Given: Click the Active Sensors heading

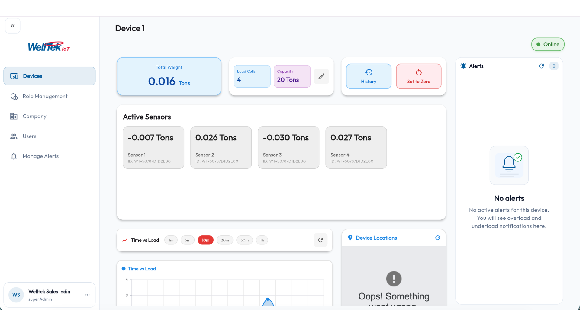Looking at the screenshot, I should point(147,117).
